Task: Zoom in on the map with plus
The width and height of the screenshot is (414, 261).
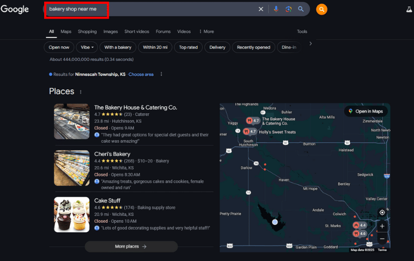Action: (x=382, y=226)
